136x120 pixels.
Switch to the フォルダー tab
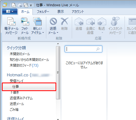pos(43,12)
